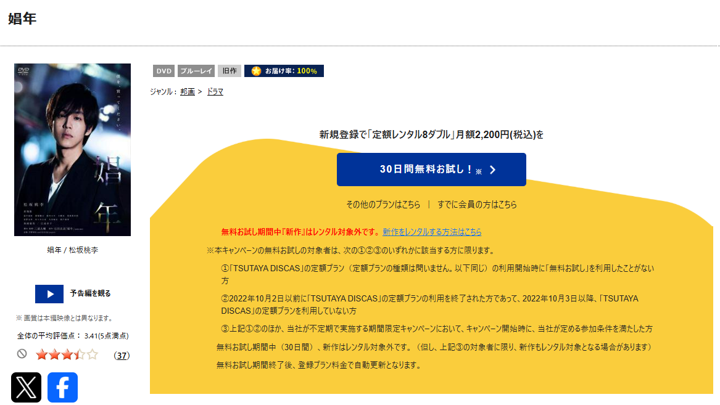The width and height of the screenshot is (720, 405).
Task: Open the 邦画 genre link
Action: [x=189, y=91]
